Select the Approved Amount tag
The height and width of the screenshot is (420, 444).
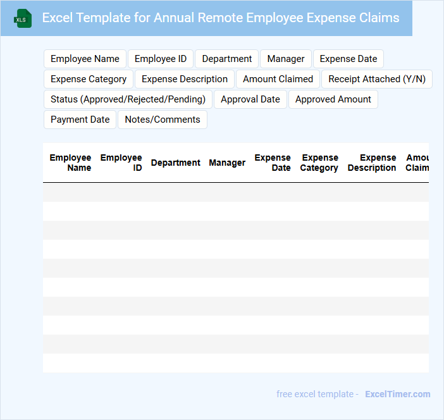[333, 99]
